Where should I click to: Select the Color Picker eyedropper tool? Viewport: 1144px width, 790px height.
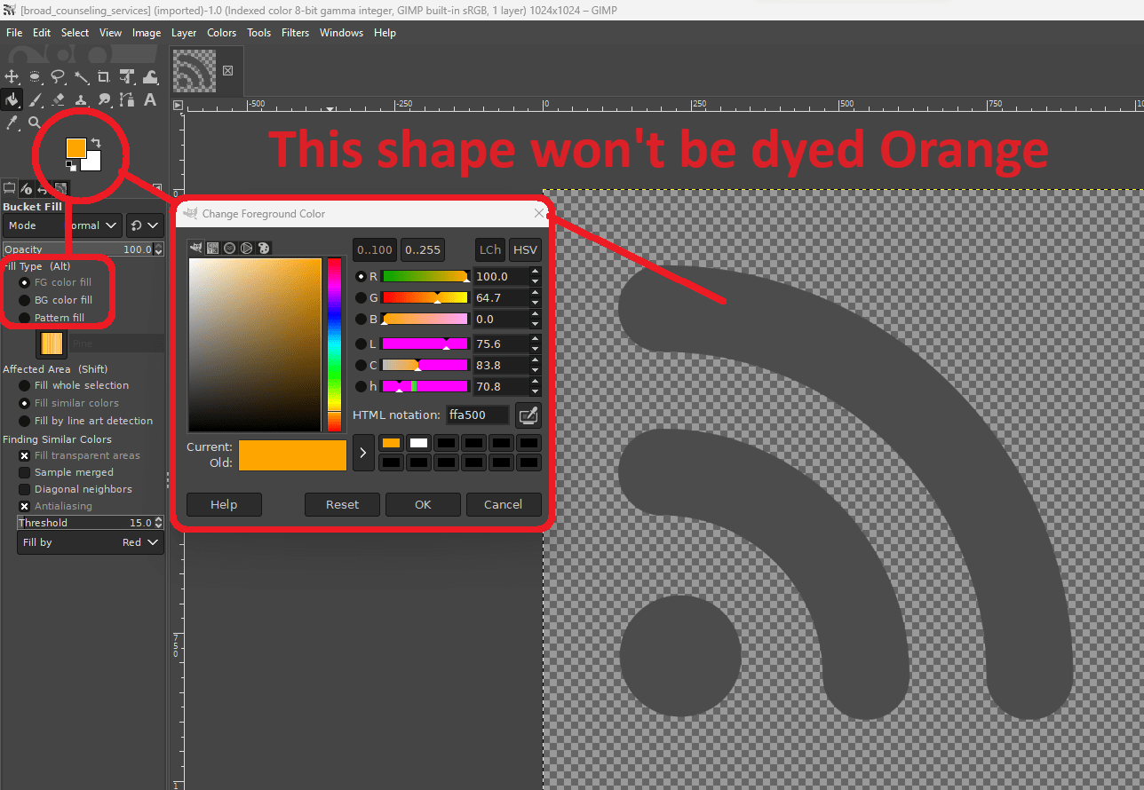click(12, 122)
